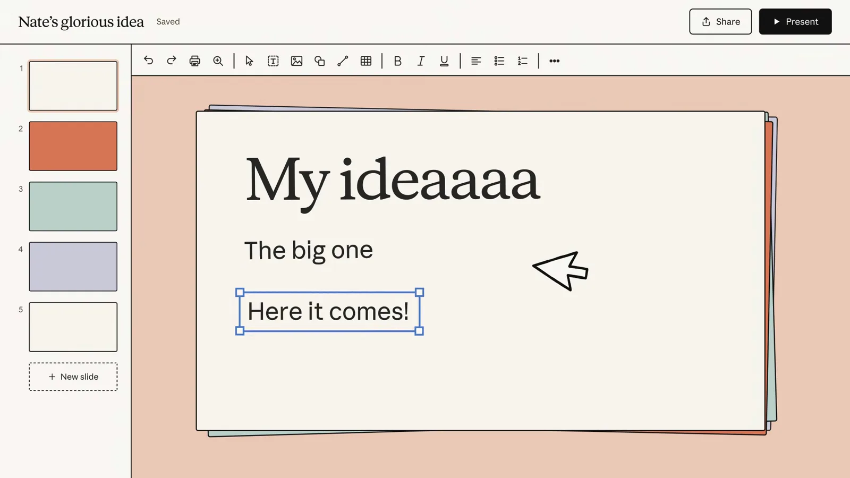Insert a text box with toolbar icon

tap(273, 61)
